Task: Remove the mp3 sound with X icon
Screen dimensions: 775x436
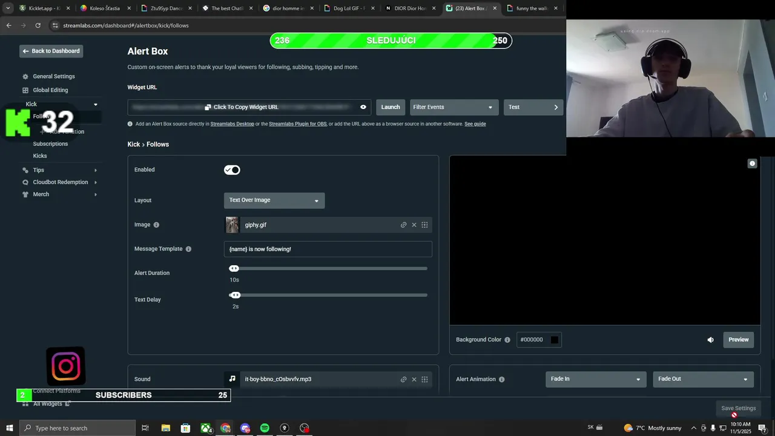Action: coord(414,379)
